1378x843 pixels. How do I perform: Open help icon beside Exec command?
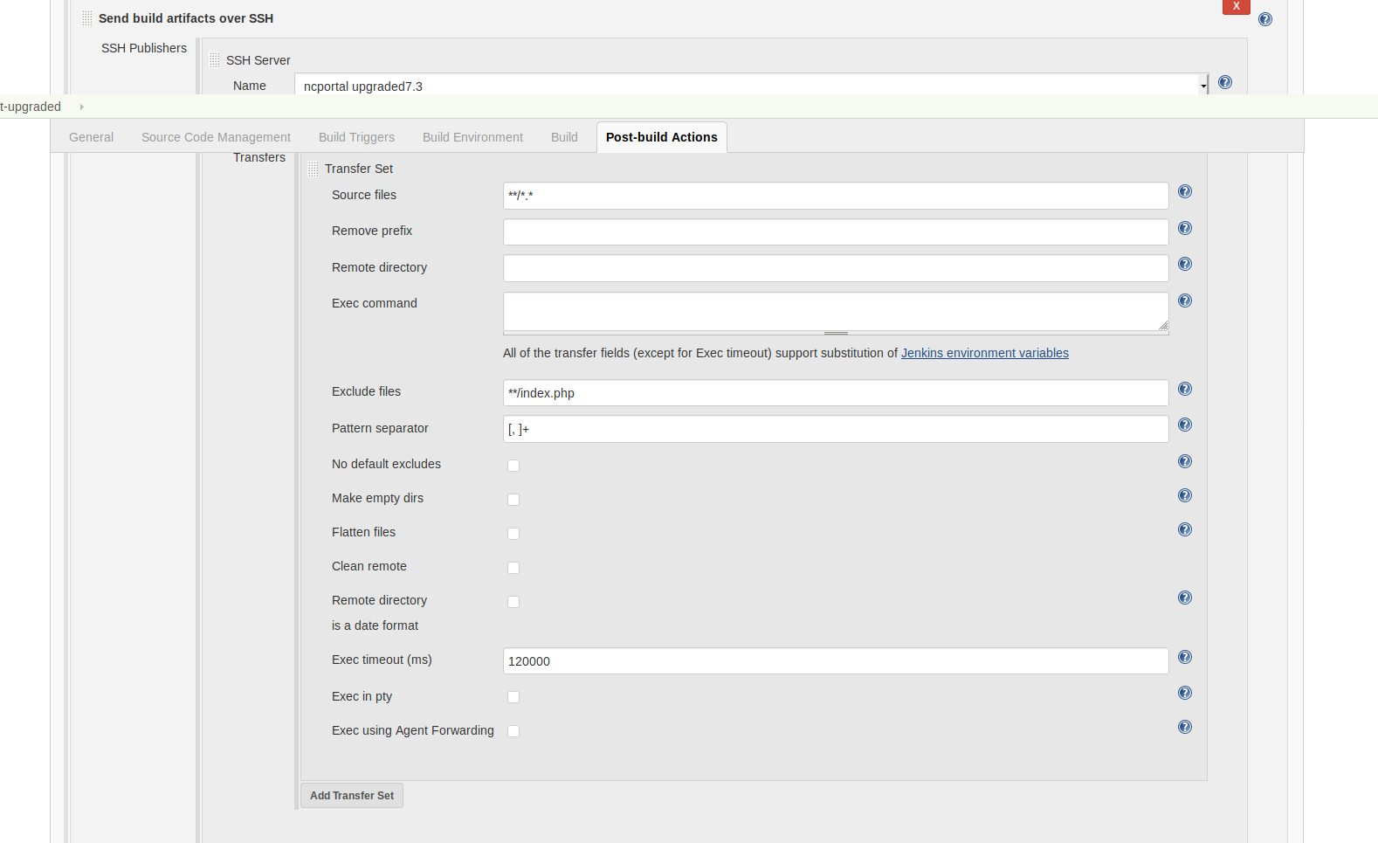pos(1185,301)
